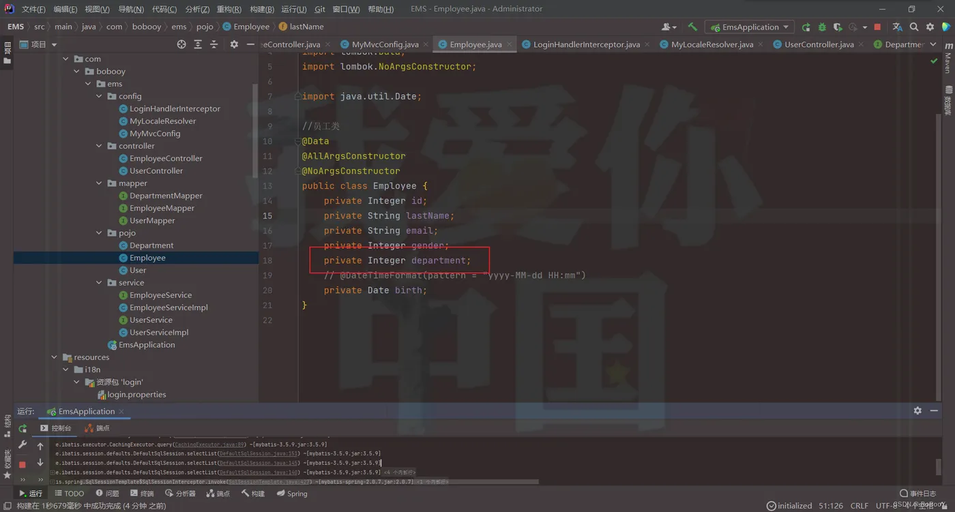This screenshot has height=512, width=955.
Task: Open the EmsApplication run configuration dropdown
Action: [750, 27]
